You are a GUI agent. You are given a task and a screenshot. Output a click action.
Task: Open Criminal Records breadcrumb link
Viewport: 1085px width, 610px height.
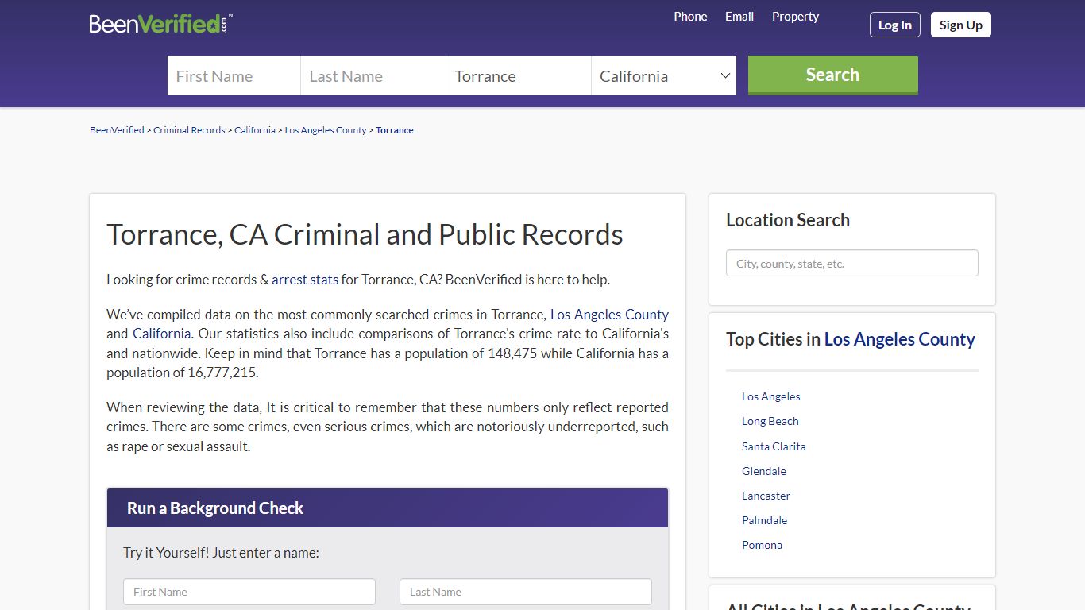[189, 130]
